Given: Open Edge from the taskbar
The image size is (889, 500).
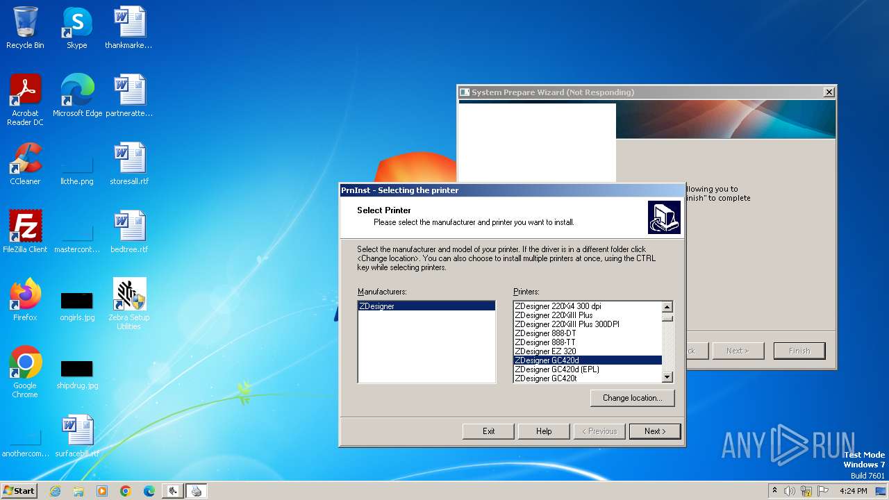Looking at the screenshot, I should [149, 491].
